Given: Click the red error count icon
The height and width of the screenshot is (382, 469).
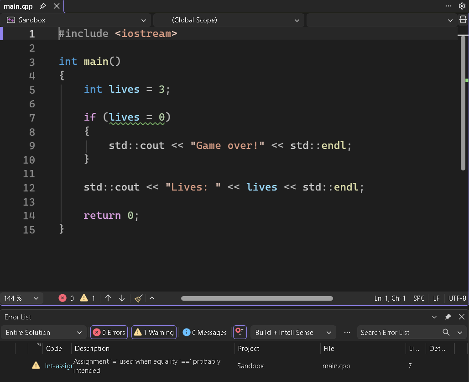Looking at the screenshot, I should tap(63, 298).
